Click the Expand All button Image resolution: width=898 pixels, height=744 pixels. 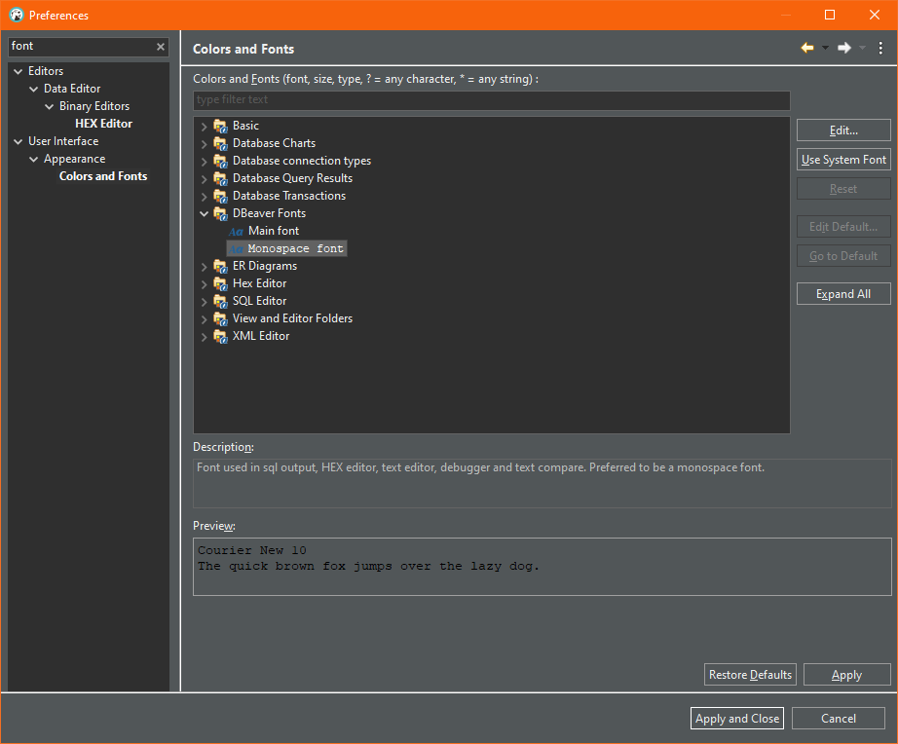pos(843,293)
